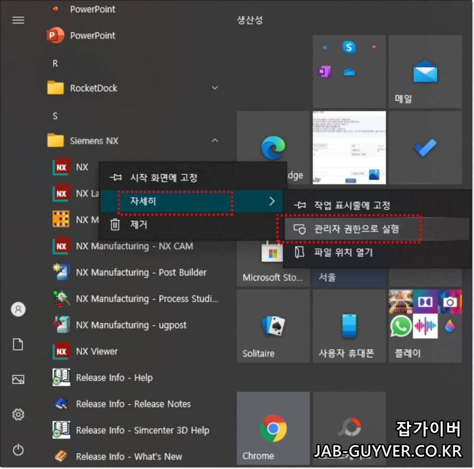Open Release Info - Help icon

(x=61, y=377)
